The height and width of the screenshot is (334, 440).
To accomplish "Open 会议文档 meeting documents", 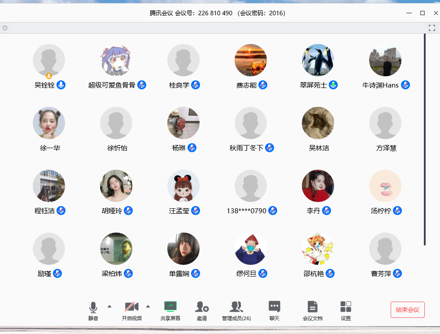I will [x=312, y=307].
